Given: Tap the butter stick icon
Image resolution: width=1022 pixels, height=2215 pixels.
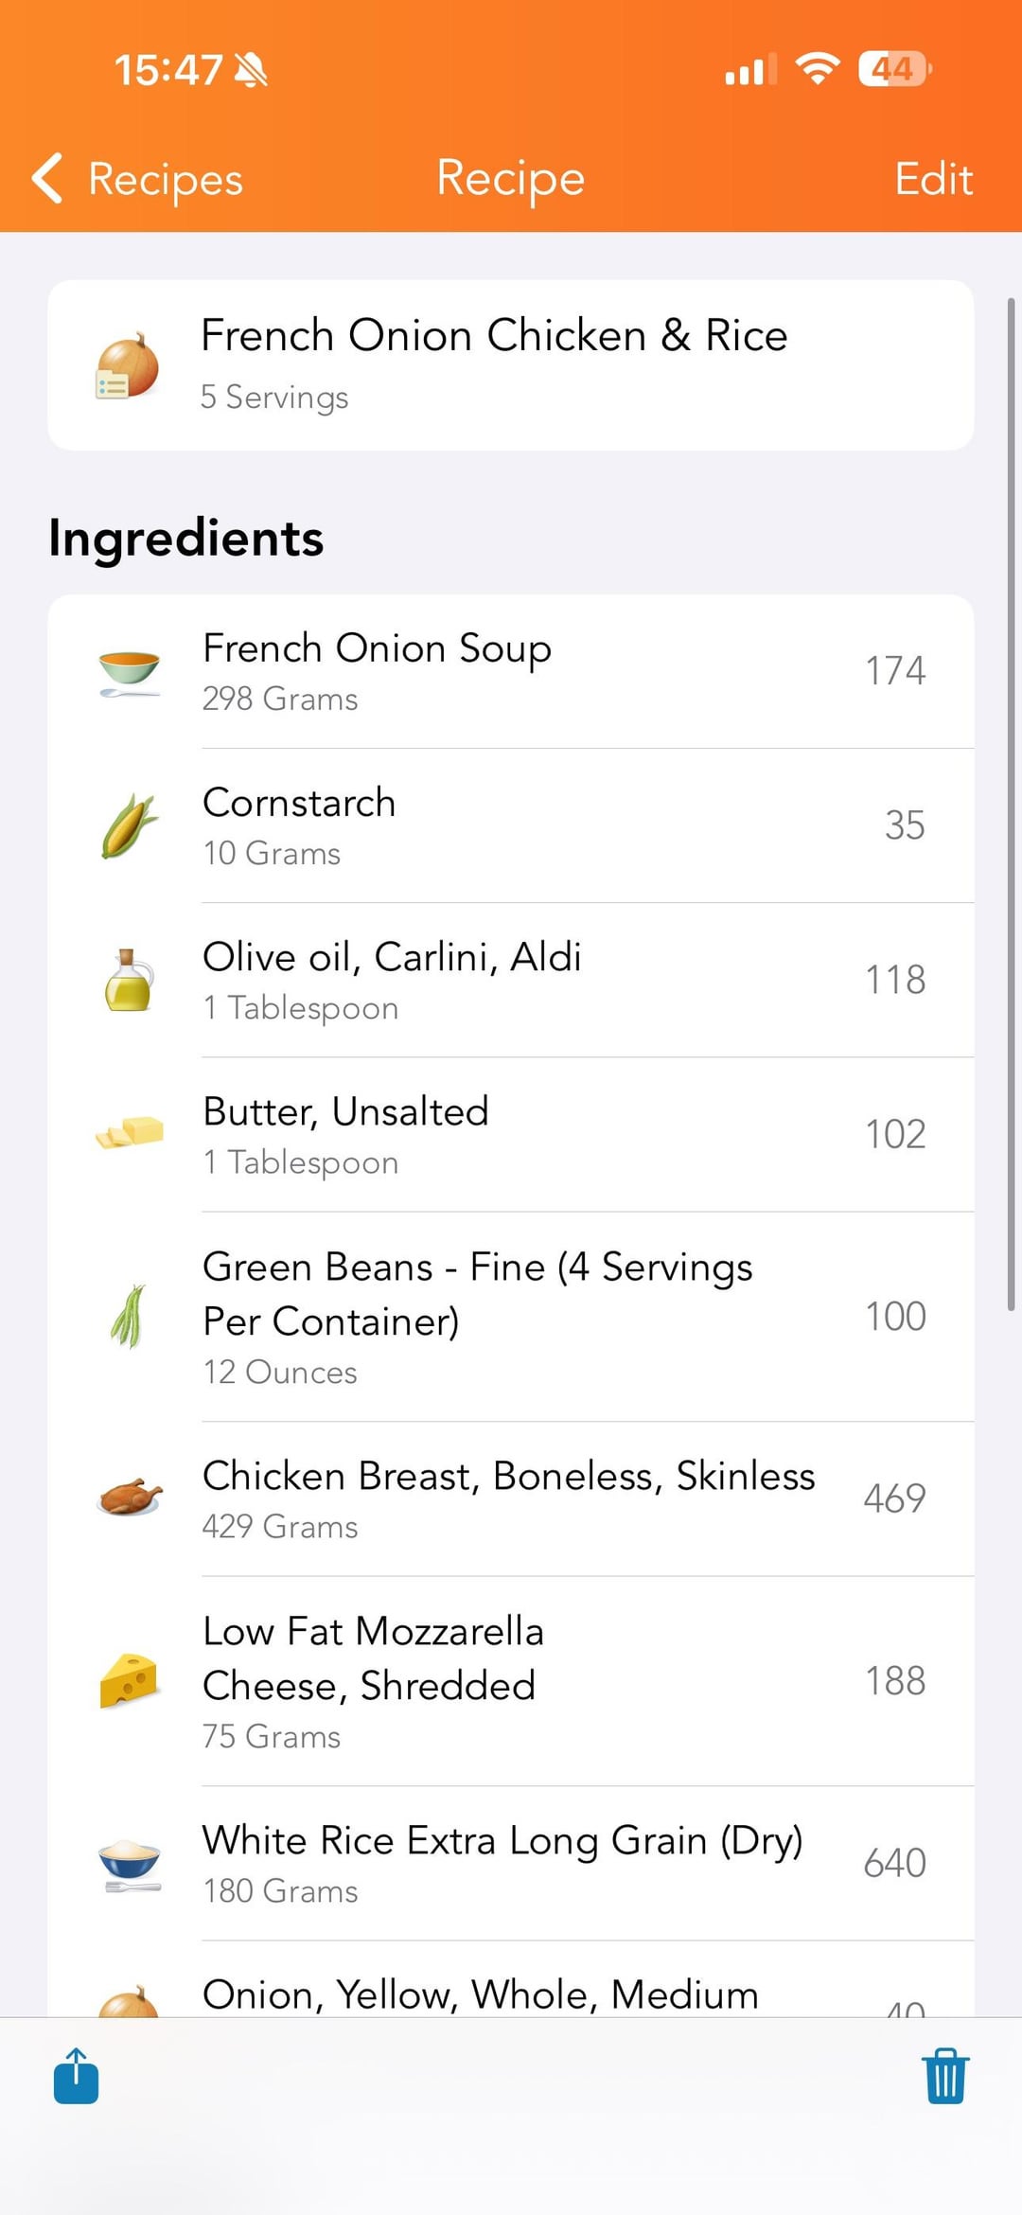Looking at the screenshot, I should (129, 1133).
